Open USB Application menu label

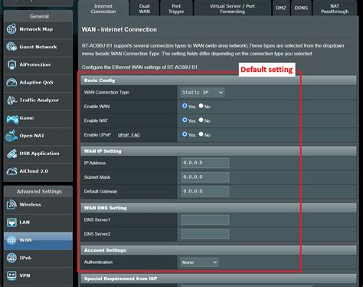coord(39,153)
